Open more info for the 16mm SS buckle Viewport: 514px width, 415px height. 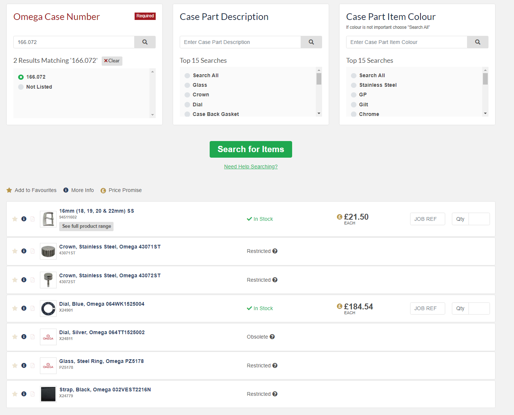click(24, 219)
